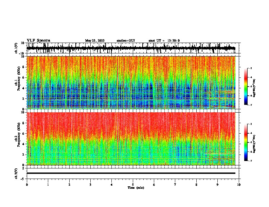Click the "-3" label on ch.1 color bar
Viewport: 269px width, 207px height.
(x=251, y=68)
